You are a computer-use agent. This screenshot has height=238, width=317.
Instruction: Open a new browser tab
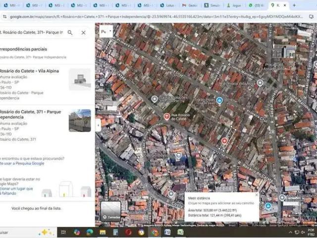pyautogui.click(x=294, y=5)
